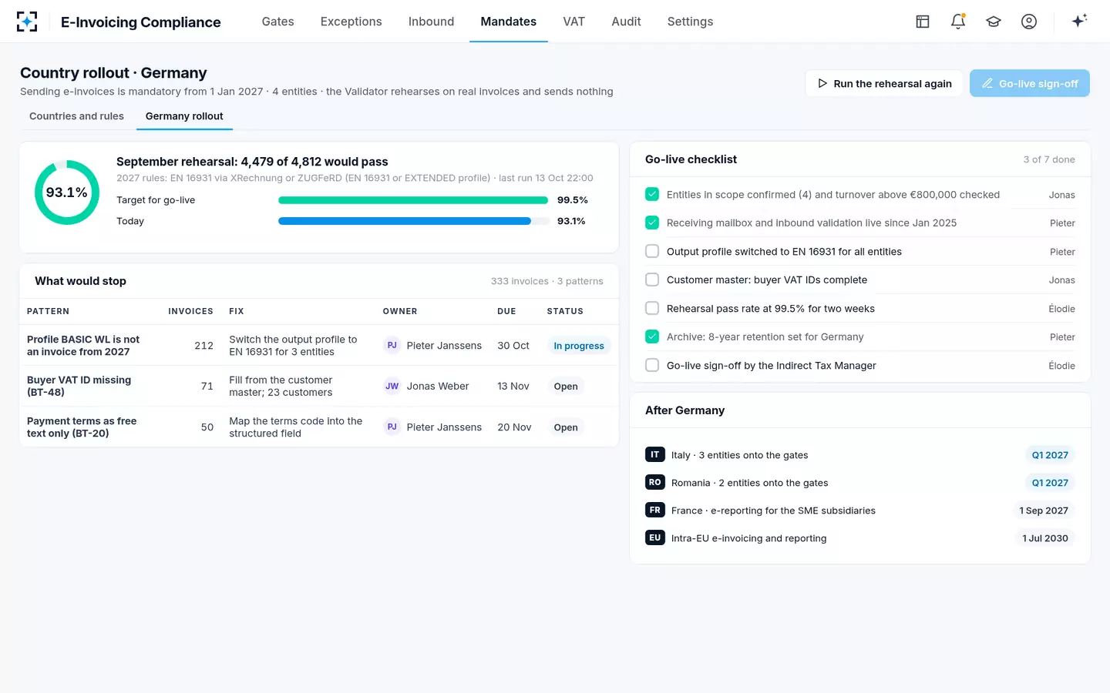Screen dimensions: 1110x693
Task: Click the PJ avatar in the Profile BASIC WL row
Action: coord(392,346)
